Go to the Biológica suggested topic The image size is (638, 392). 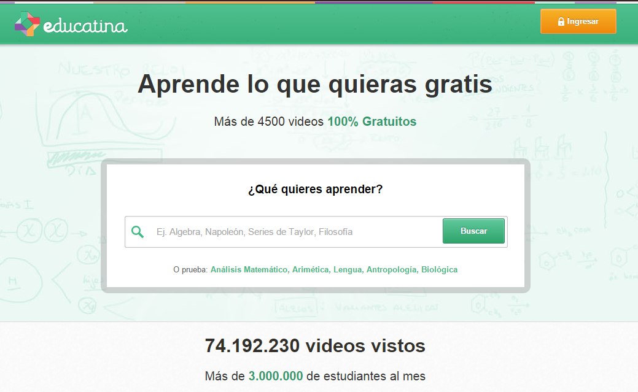439,269
